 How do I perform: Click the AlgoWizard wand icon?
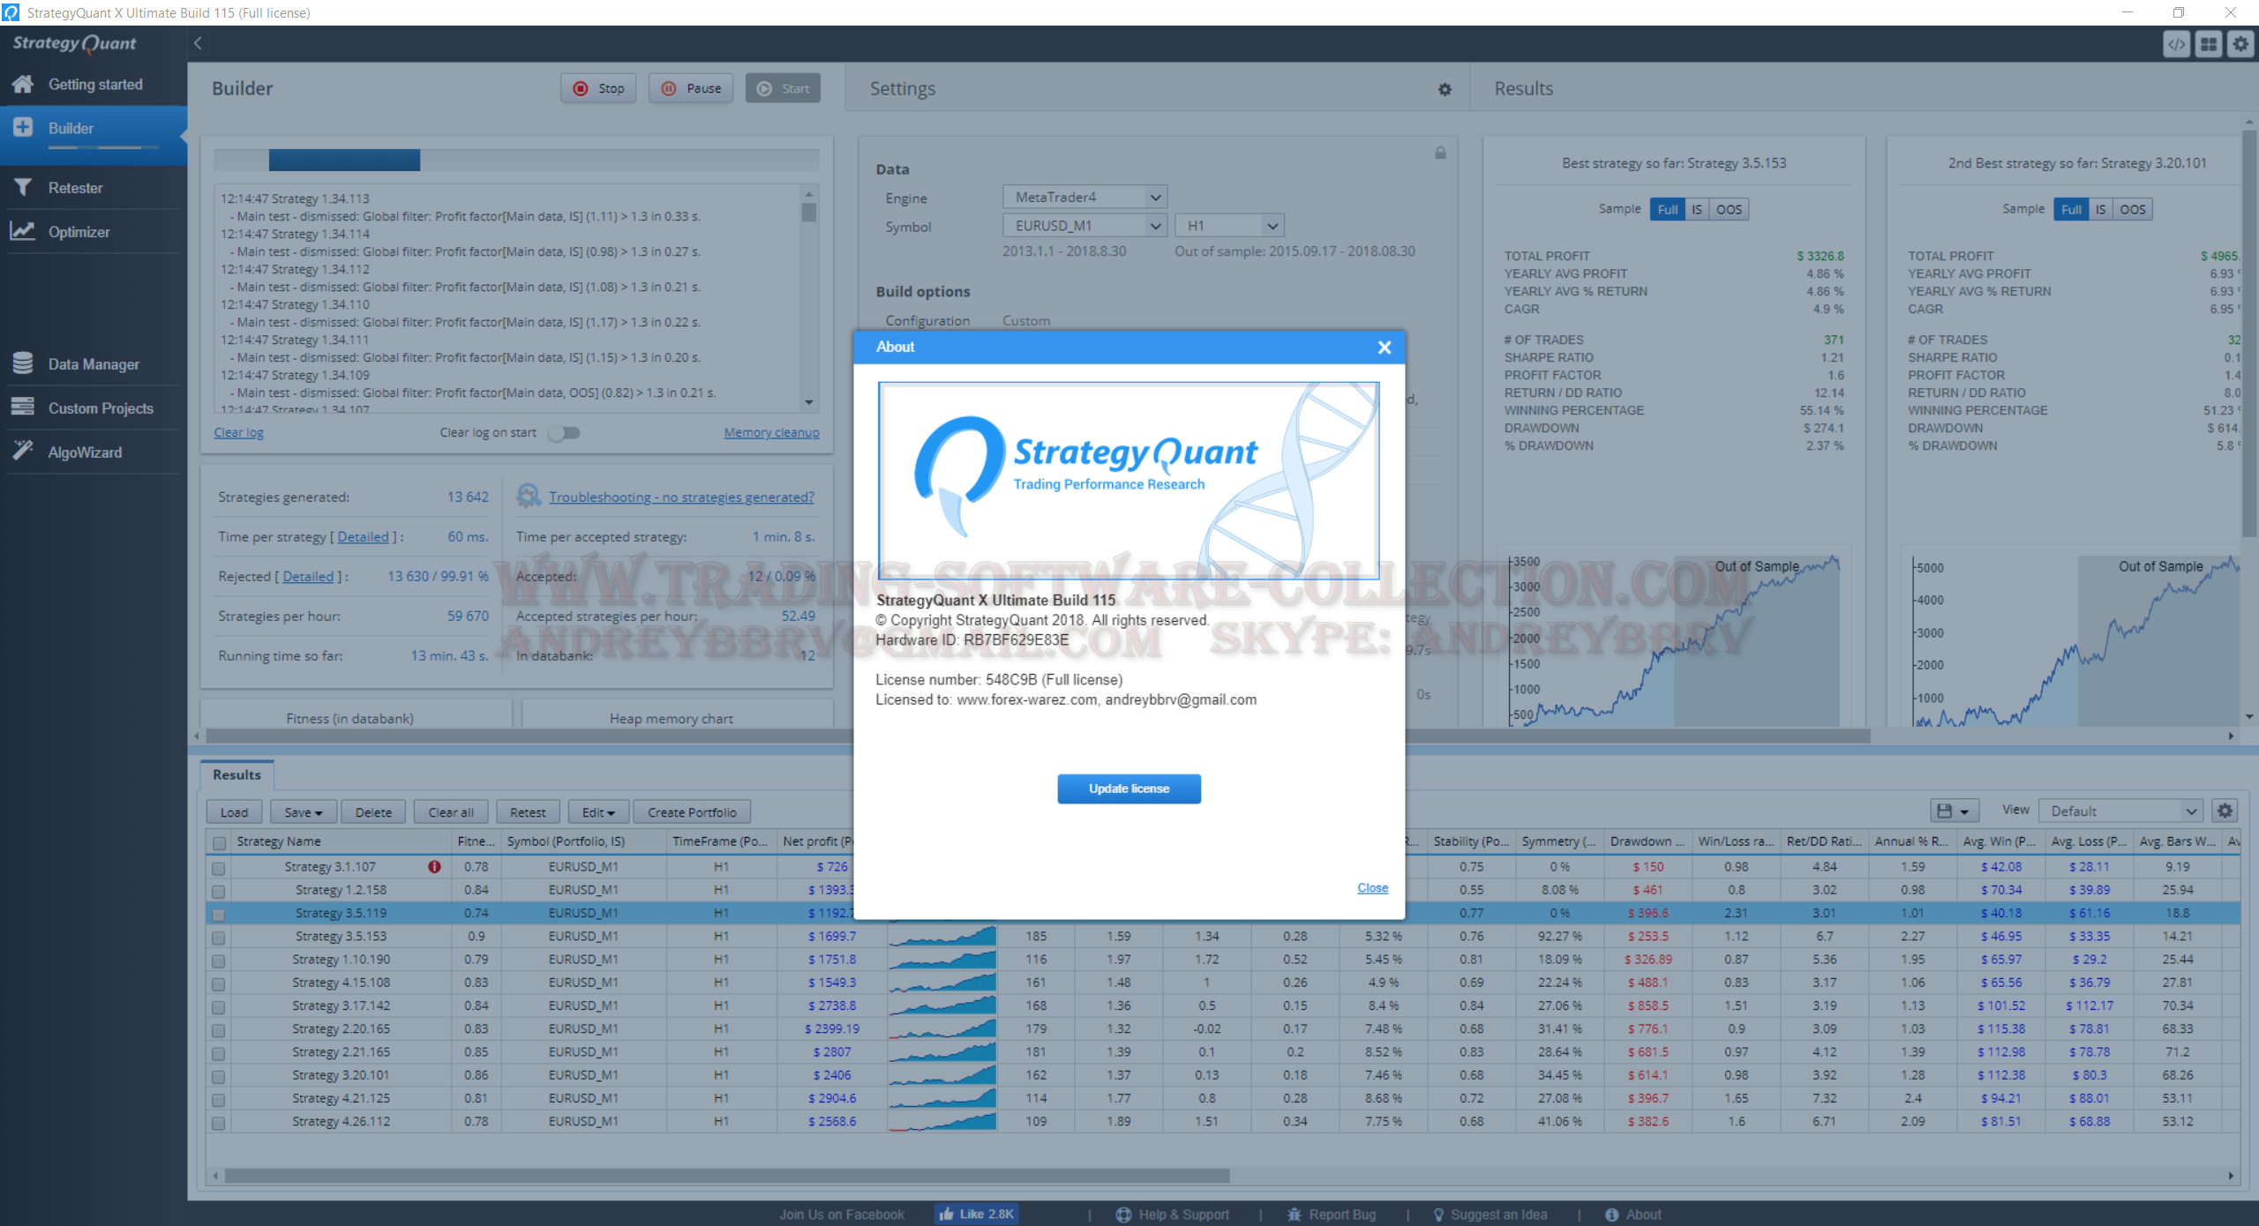coord(23,451)
